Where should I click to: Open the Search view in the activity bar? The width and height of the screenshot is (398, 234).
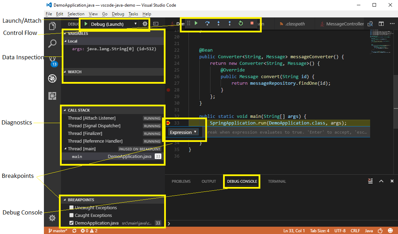pos(52,44)
